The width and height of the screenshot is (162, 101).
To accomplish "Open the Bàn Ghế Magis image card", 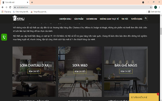I will 126,72.
